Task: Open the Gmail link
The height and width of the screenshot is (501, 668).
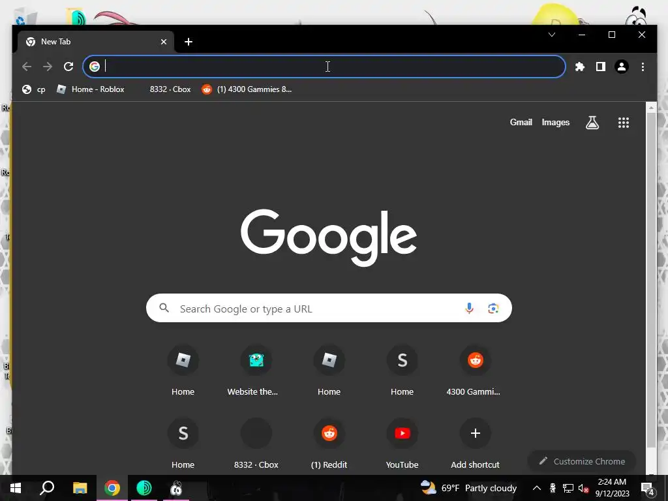Action: pos(521,122)
